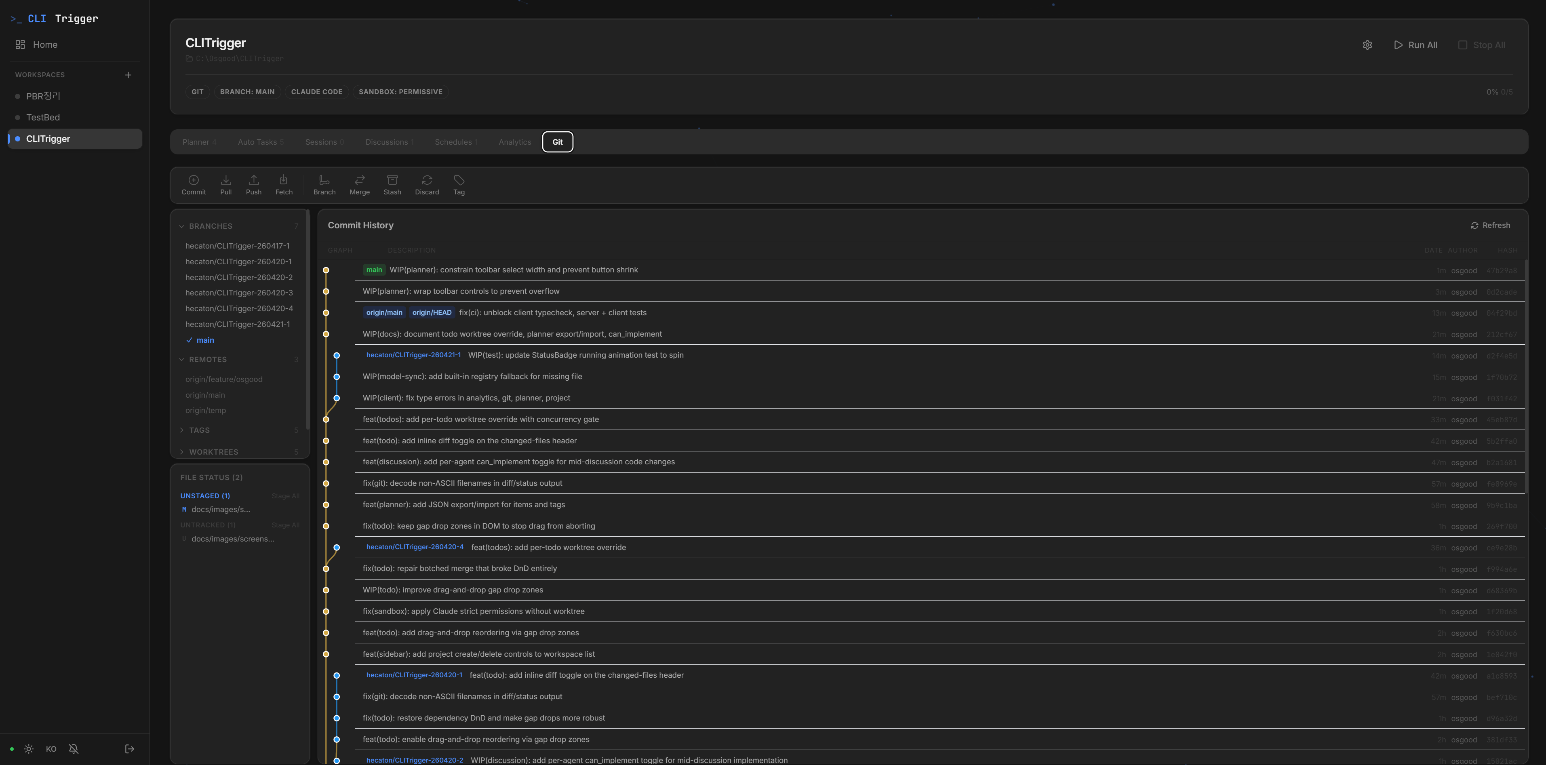Switch to the Sessions tab

coord(324,142)
